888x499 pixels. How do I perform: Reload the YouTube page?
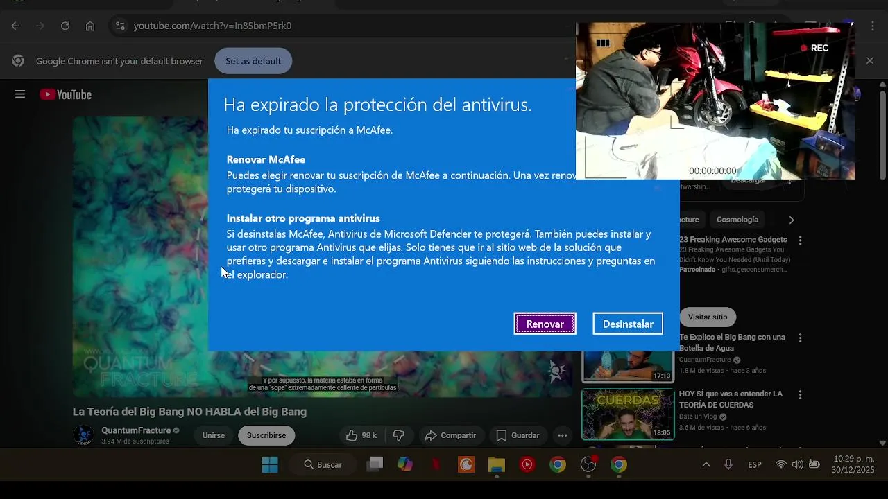pos(65,26)
